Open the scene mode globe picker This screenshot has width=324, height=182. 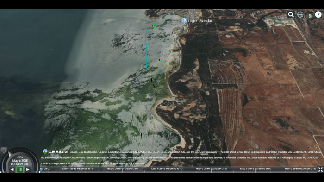[300, 14]
